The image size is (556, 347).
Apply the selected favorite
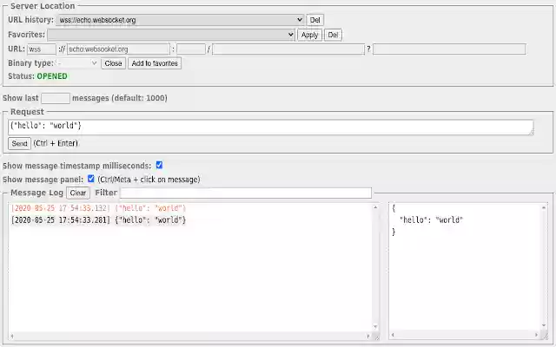tap(309, 35)
